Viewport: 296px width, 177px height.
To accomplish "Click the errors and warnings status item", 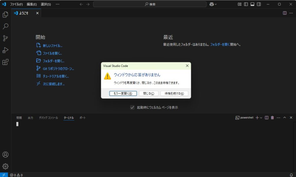I will pos(16,175).
